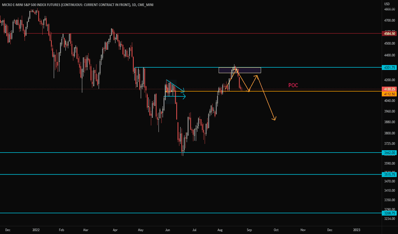Click the Mar label on time axis
The height and width of the screenshot is (234, 398).
click(86, 230)
